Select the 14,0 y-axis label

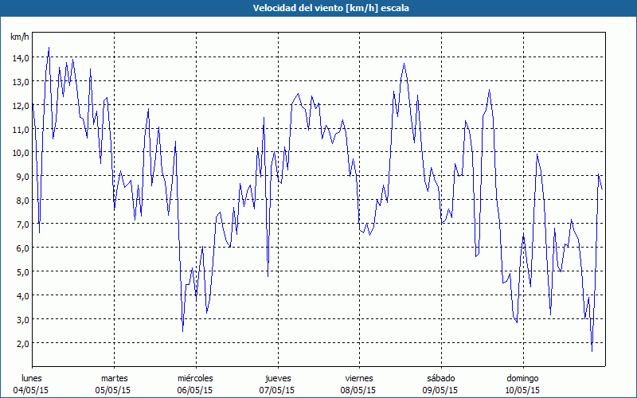[x=21, y=58]
